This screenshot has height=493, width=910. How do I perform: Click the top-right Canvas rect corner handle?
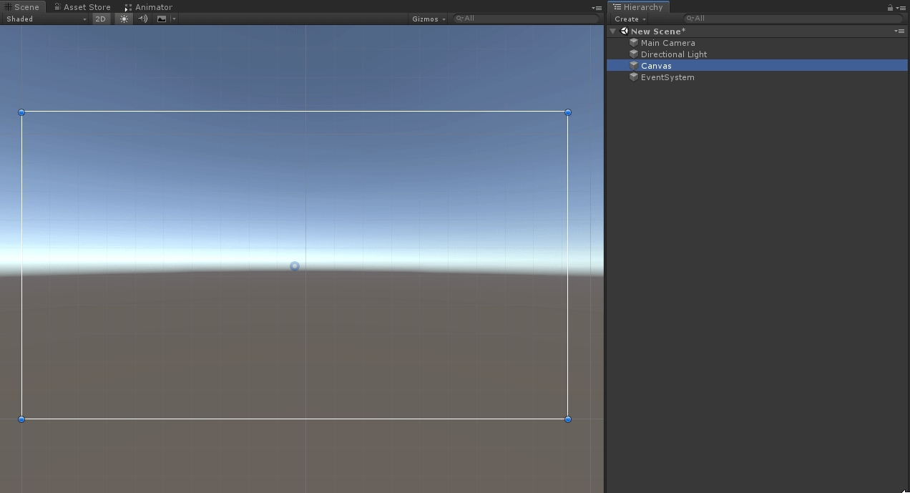click(568, 112)
